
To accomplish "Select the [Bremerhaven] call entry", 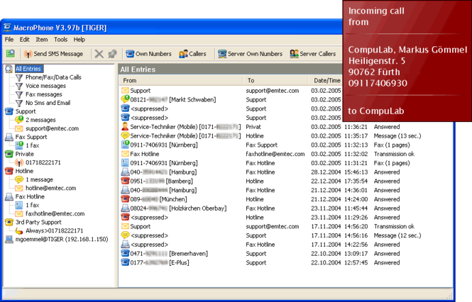I will 169,254.
